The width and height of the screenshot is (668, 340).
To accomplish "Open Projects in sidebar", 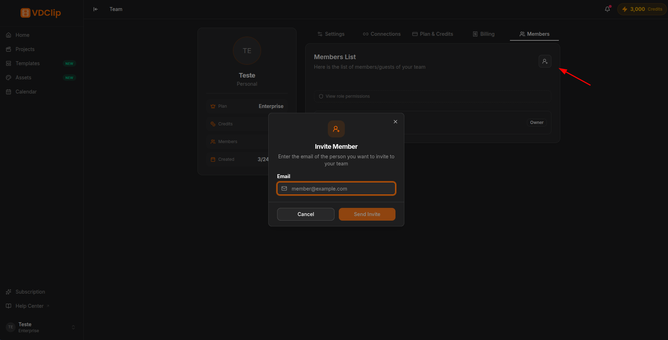I will click(x=41, y=49).
